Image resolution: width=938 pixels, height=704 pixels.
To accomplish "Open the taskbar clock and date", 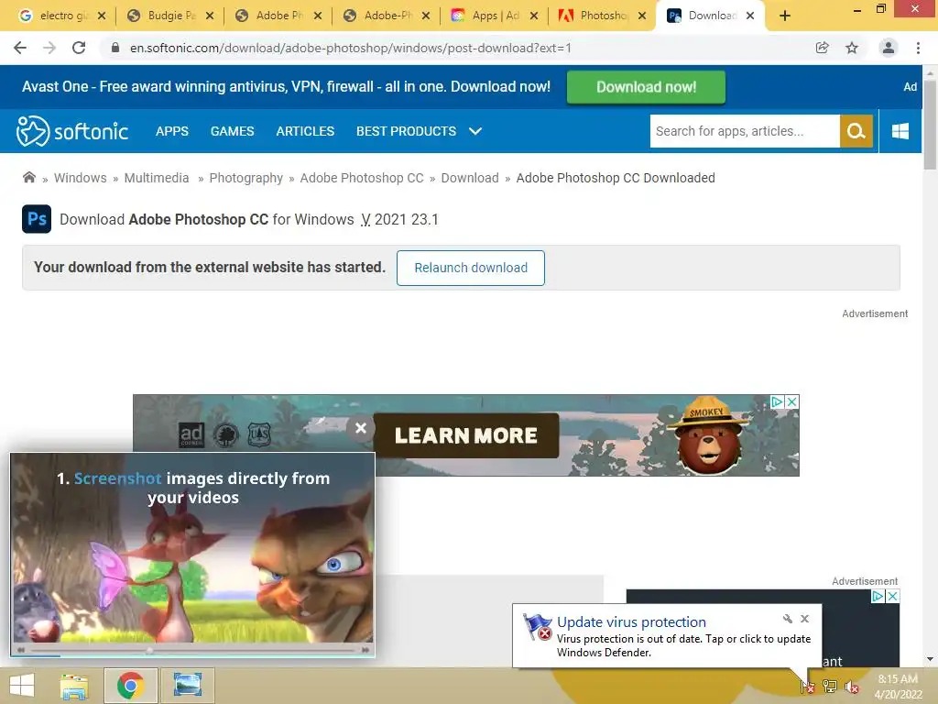I will pos(898,687).
